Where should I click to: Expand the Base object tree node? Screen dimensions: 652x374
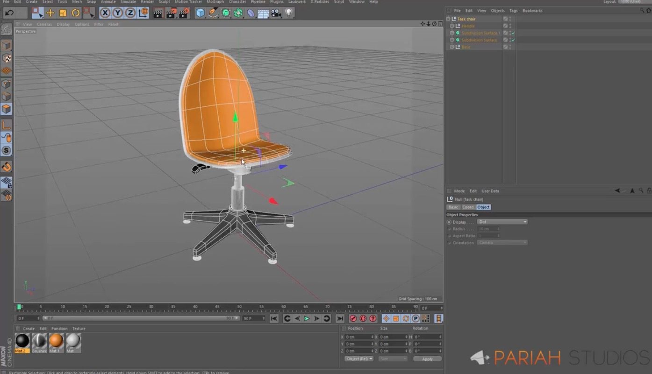[x=452, y=47]
